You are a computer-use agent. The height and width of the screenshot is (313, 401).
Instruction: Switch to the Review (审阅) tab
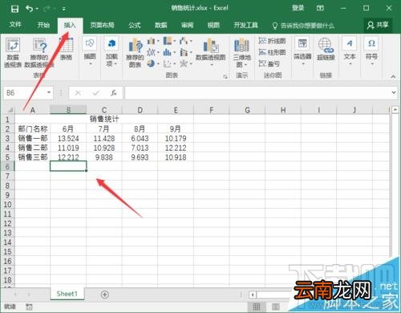tap(187, 25)
